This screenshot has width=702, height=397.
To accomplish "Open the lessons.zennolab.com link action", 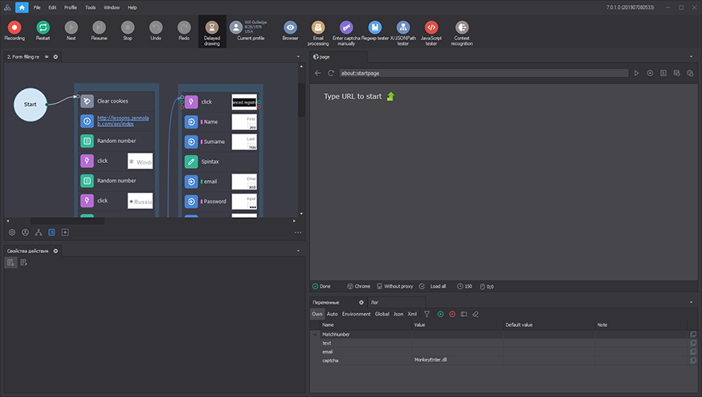I will point(116,121).
